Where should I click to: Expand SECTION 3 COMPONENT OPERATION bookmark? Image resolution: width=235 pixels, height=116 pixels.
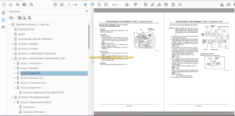tap(12, 54)
